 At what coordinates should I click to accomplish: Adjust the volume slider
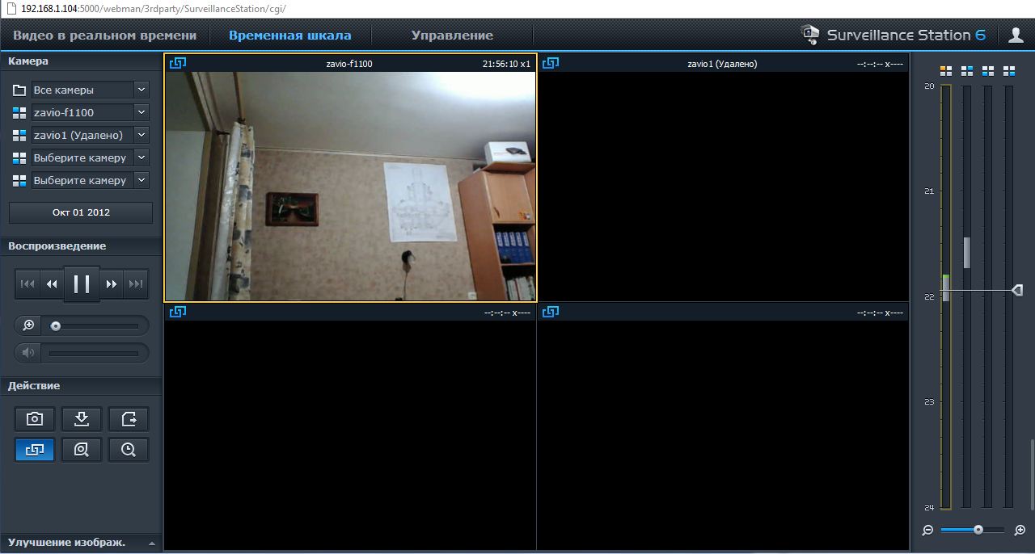pyautogui.click(x=95, y=353)
